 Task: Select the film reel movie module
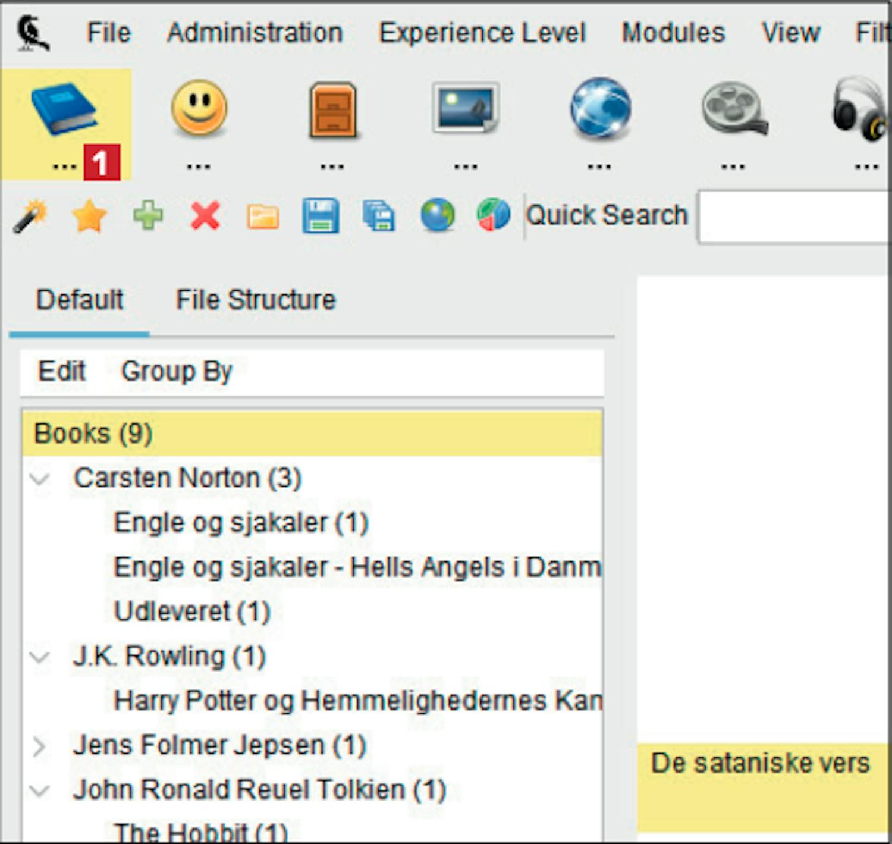[x=734, y=109]
